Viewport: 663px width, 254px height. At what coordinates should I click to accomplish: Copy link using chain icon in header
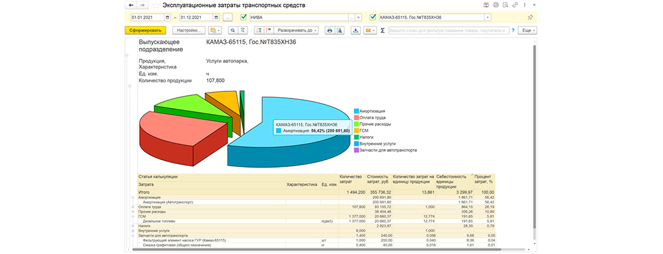[x=515, y=5]
